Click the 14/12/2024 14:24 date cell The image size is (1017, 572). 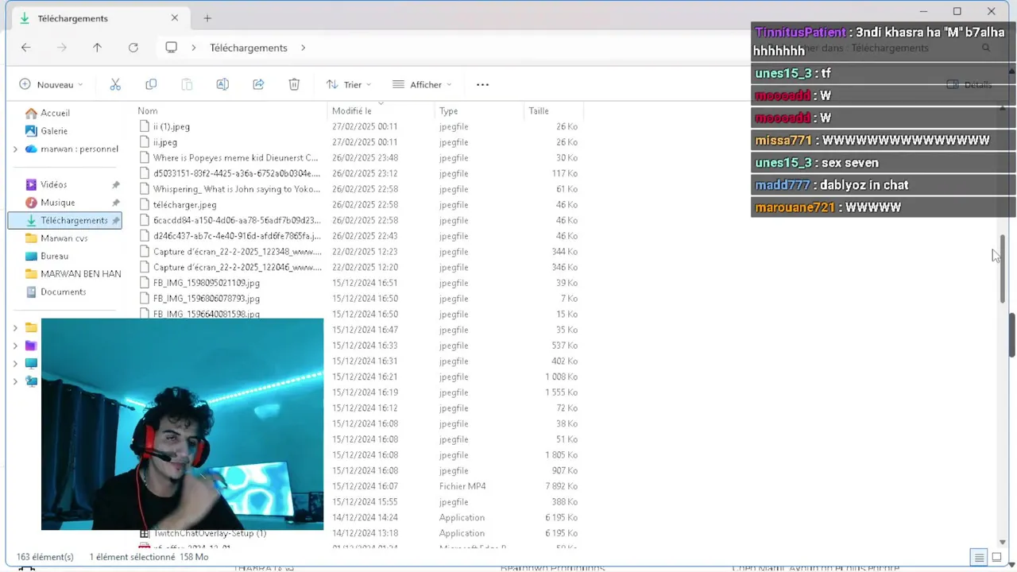point(365,517)
